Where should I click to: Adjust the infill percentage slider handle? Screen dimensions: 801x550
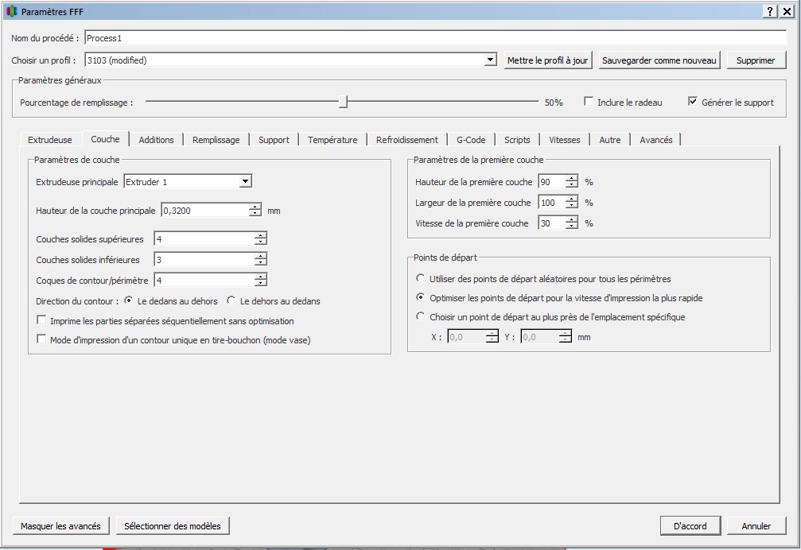343,102
